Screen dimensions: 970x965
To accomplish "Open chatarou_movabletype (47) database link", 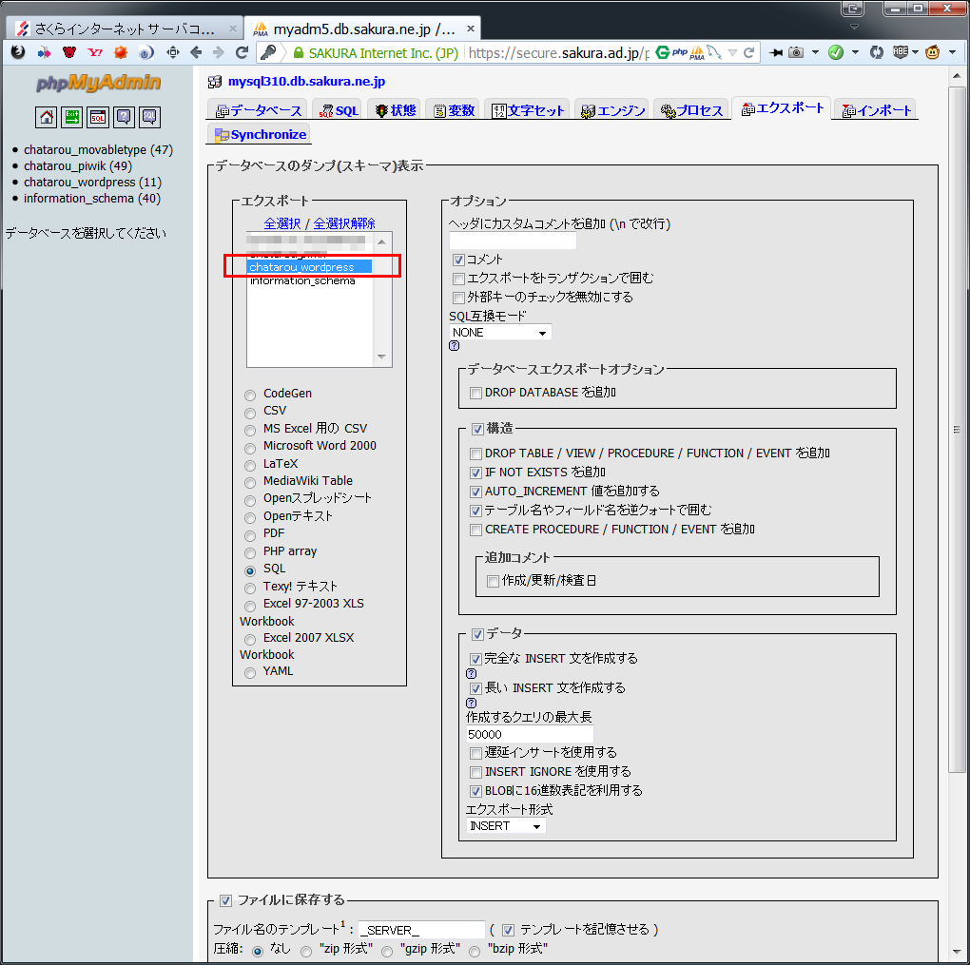I will (98, 149).
